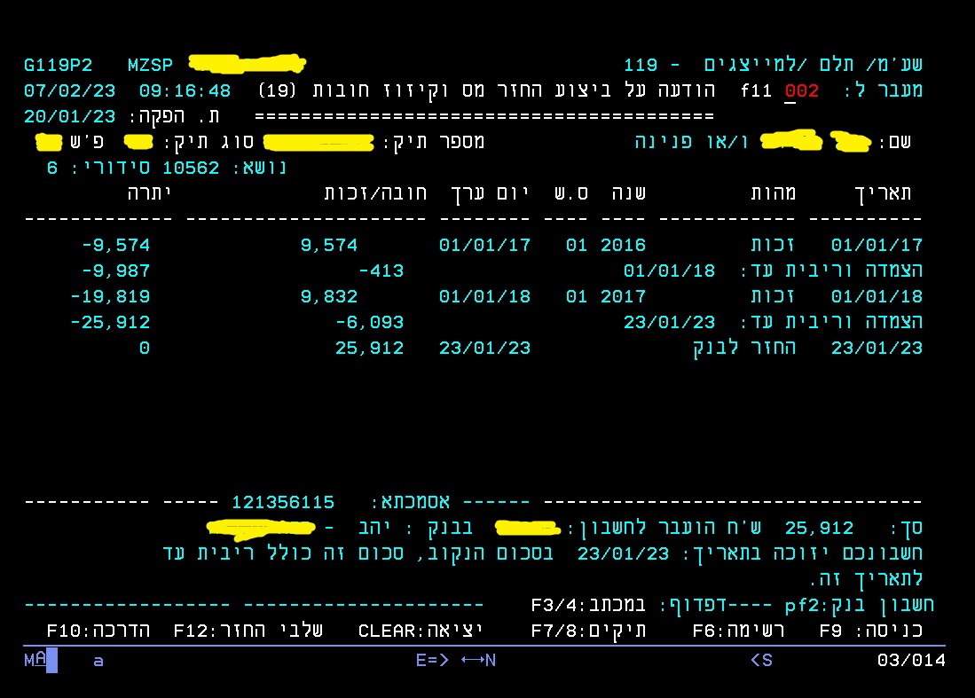Click the החזר לבנק transaction row label
The image size is (975, 698).
pyautogui.click(x=744, y=349)
